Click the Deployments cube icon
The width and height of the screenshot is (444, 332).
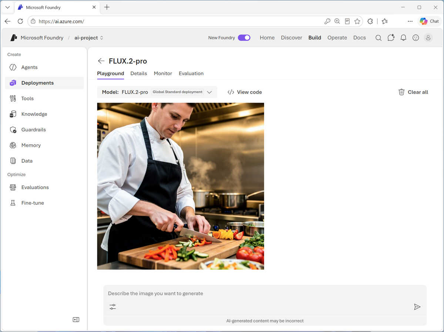point(13,83)
